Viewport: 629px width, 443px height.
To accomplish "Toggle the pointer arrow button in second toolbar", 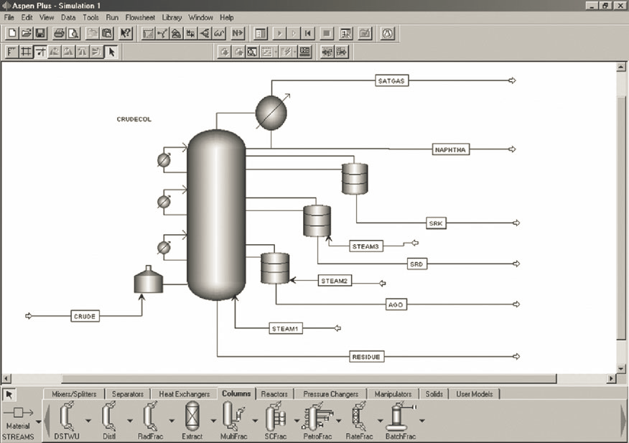I will click(111, 52).
